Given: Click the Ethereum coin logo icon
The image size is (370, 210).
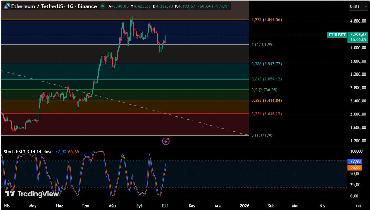Looking at the screenshot, I should coord(6,6).
